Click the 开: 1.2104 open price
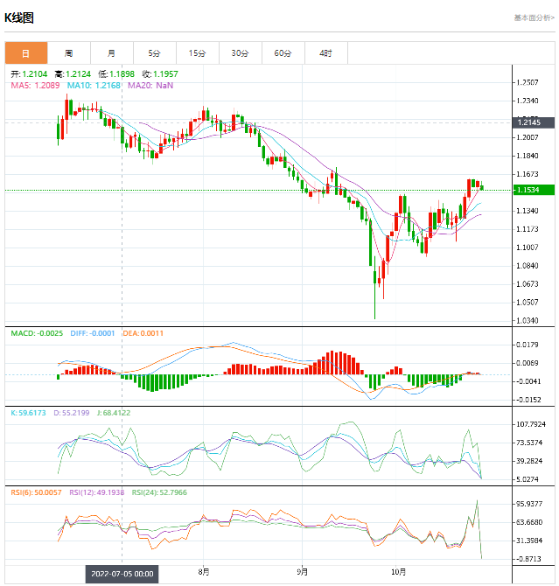Viewport: 559px width, 586px height. (29, 74)
